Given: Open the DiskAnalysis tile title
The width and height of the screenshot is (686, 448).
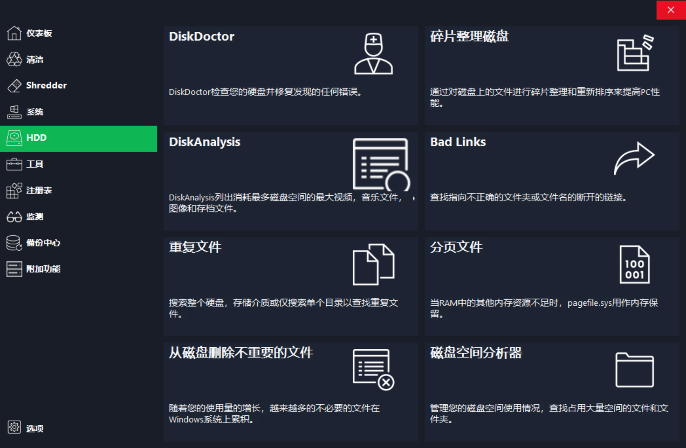Looking at the screenshot, I should tap(204, 142).
